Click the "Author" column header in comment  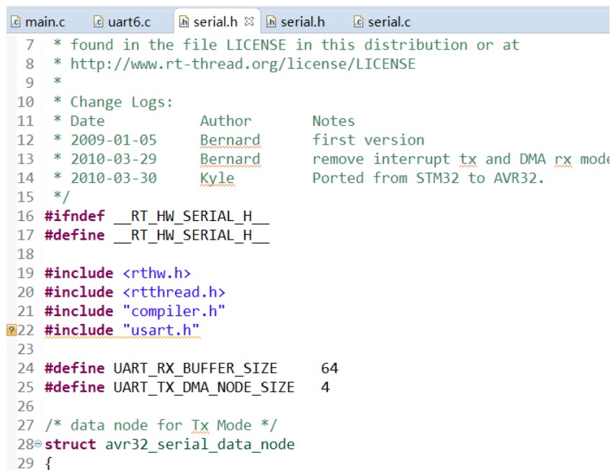(x=226, y=121)
